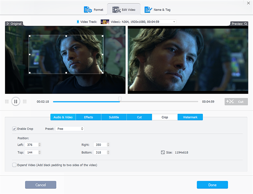Click the video track thumbnail image
Screen dimensions: 253x194
point(105,22)
